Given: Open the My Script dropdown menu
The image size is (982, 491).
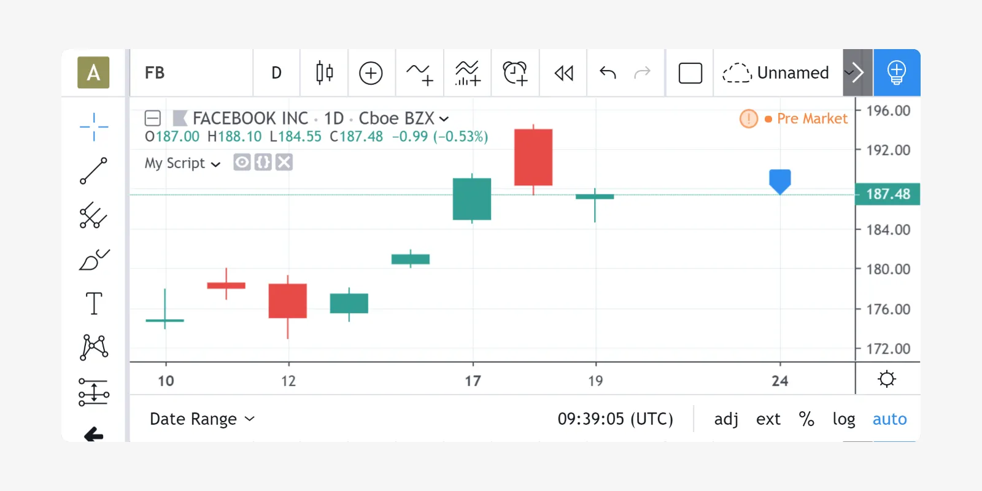Looking at the screenshot, I should tap(182, 163).
